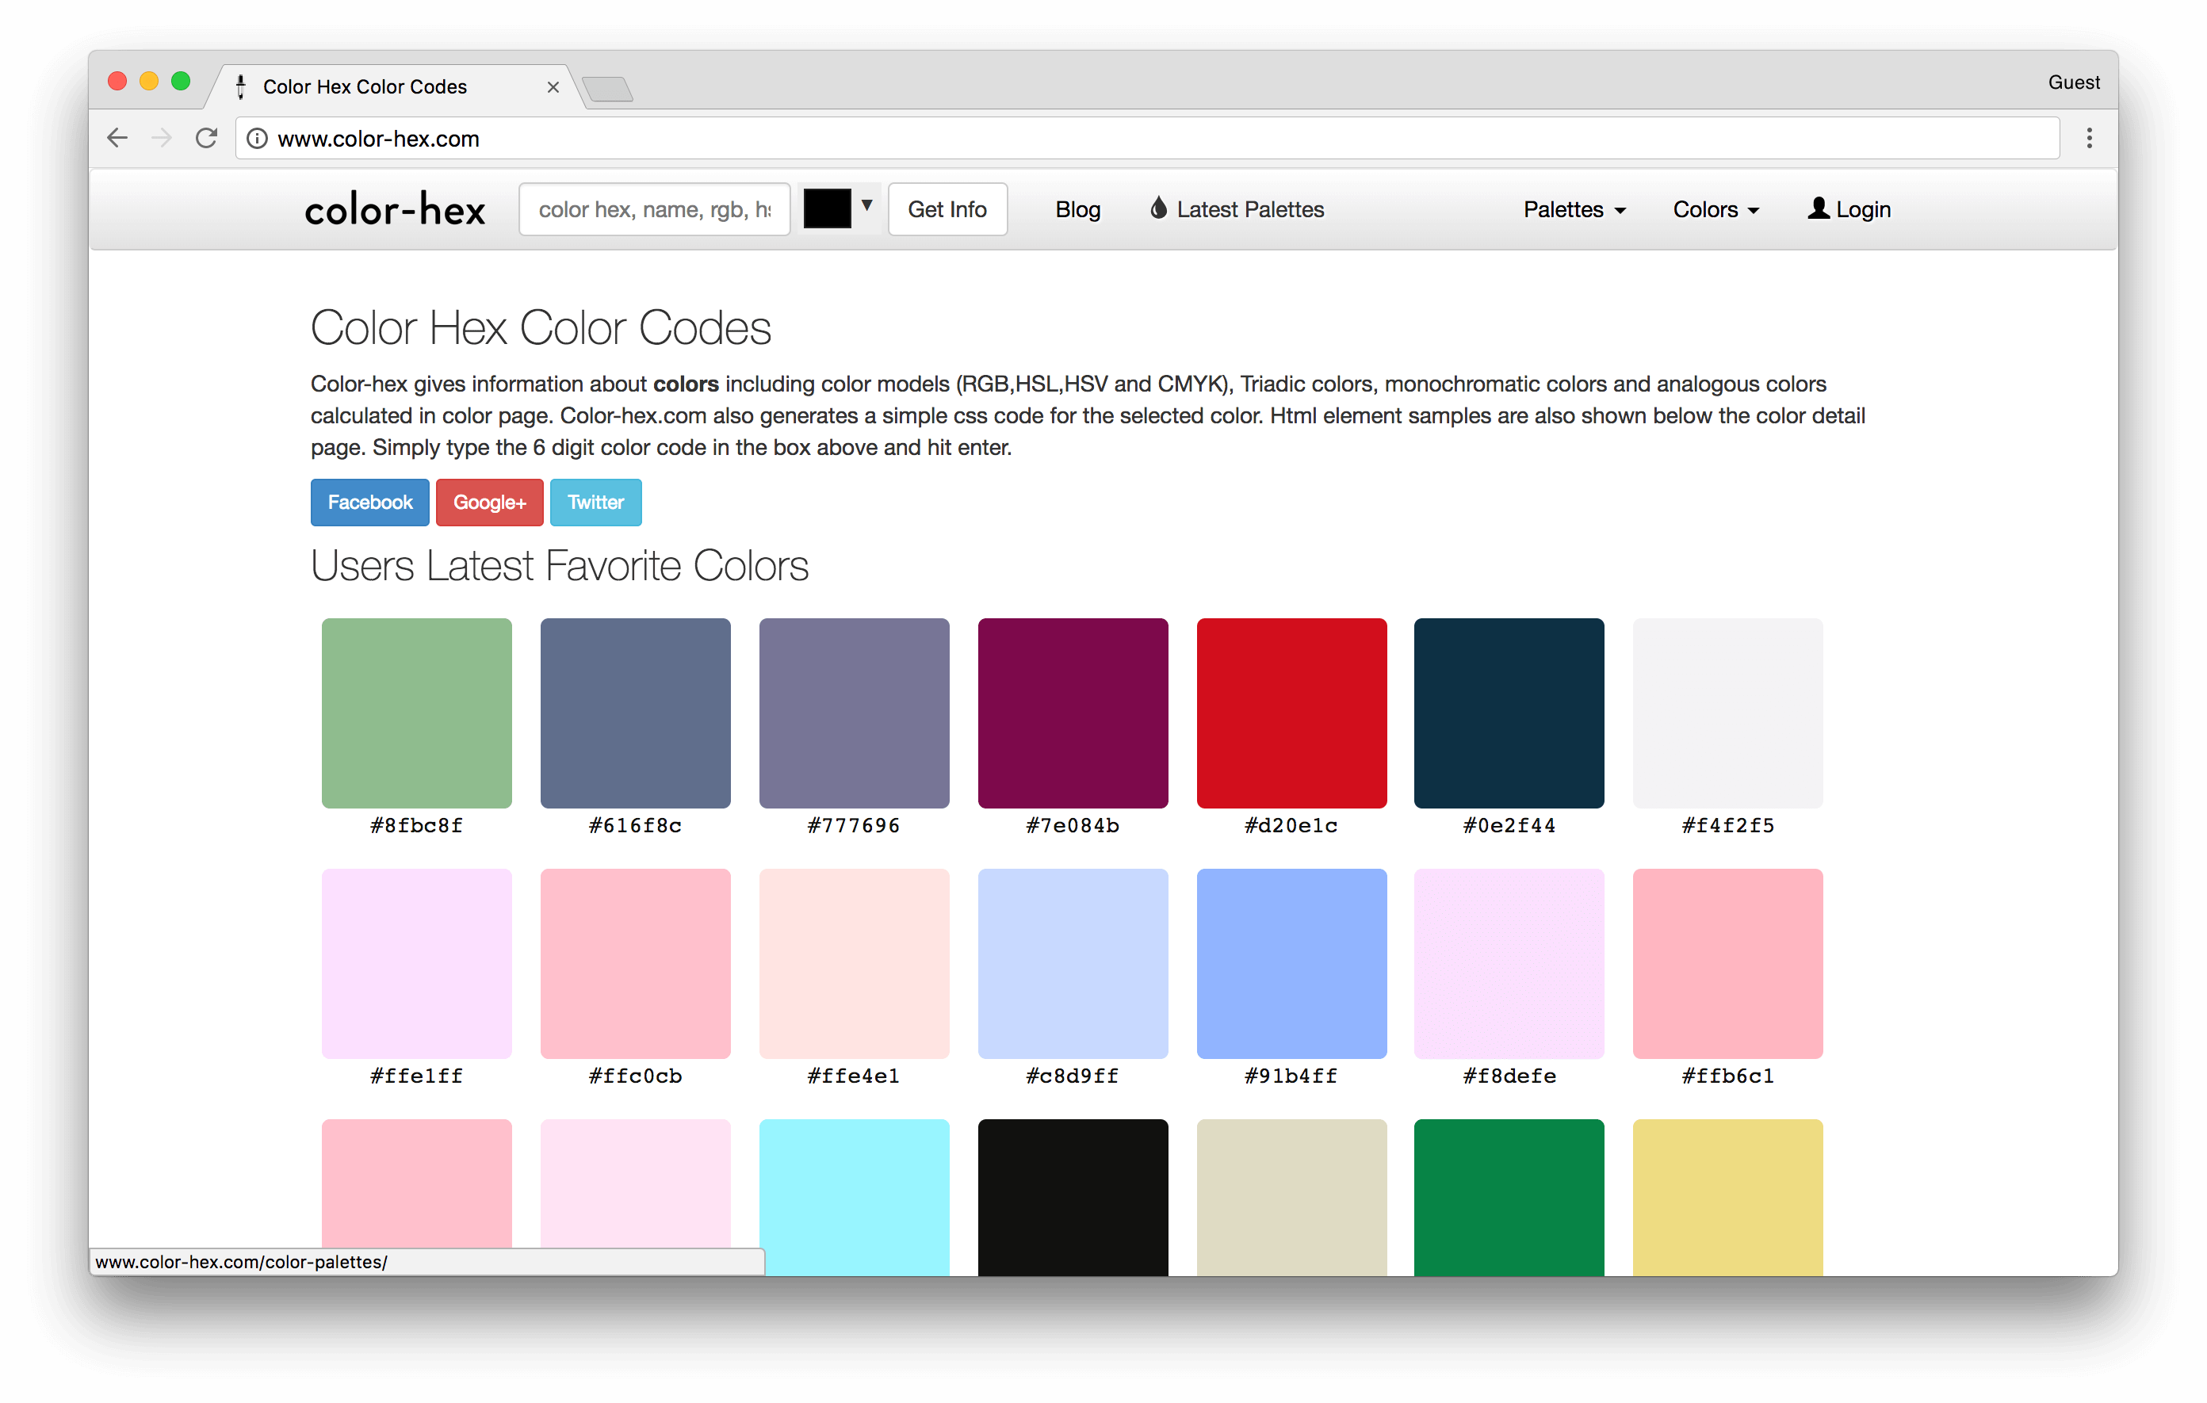
Task: Select the #d20e1c red color swatch
Action: 1291,713
